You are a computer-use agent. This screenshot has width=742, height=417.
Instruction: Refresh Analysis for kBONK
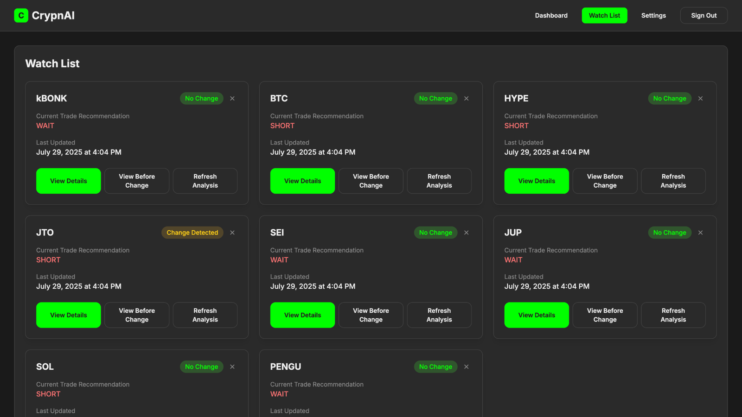[205, 181]
